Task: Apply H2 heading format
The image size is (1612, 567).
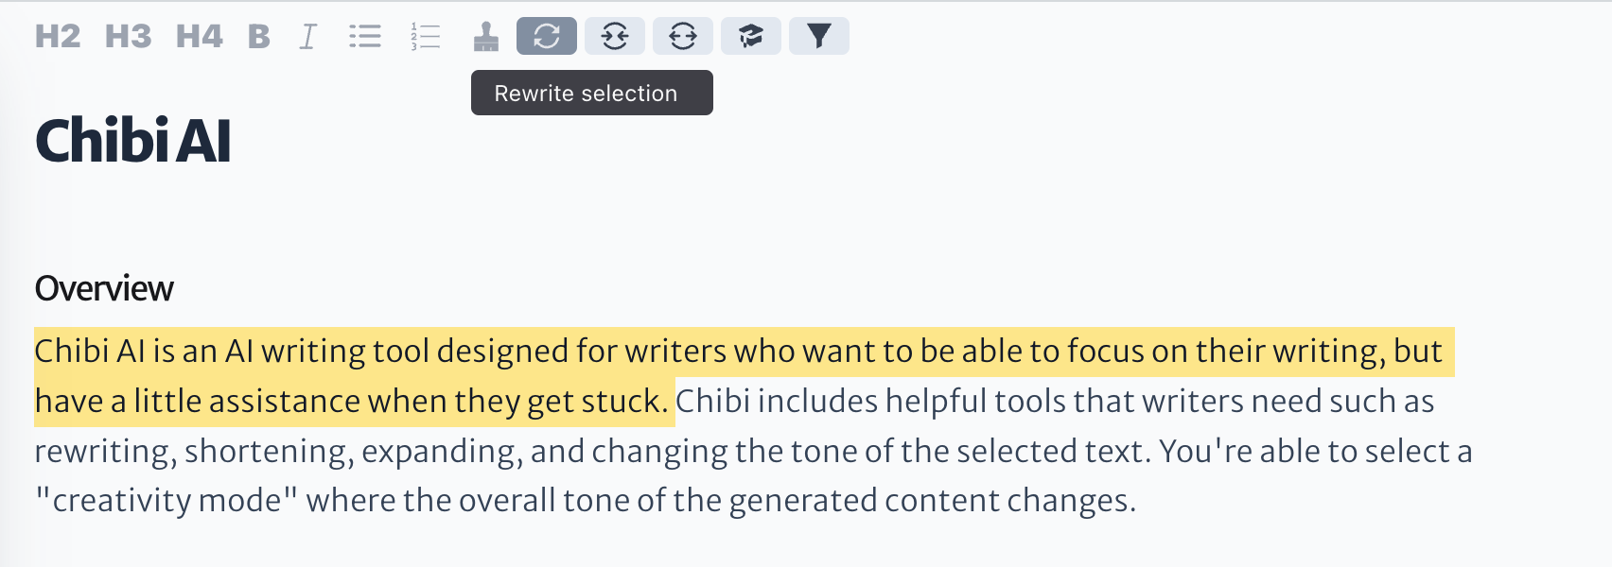Action: coord(58,37)
